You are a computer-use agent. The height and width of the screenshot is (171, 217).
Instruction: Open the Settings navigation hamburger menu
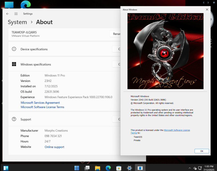coord(16,14)
